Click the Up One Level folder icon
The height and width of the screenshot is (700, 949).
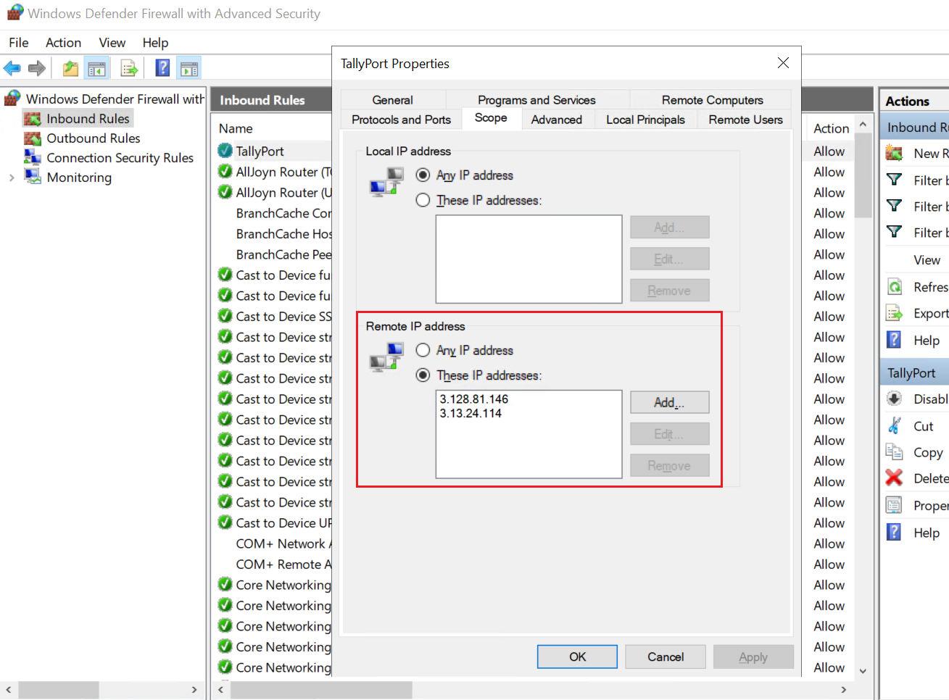tap(70, 69)
